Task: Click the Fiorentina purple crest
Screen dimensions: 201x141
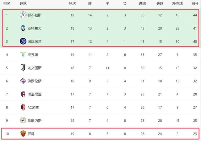Action: (x=23, y=81)
